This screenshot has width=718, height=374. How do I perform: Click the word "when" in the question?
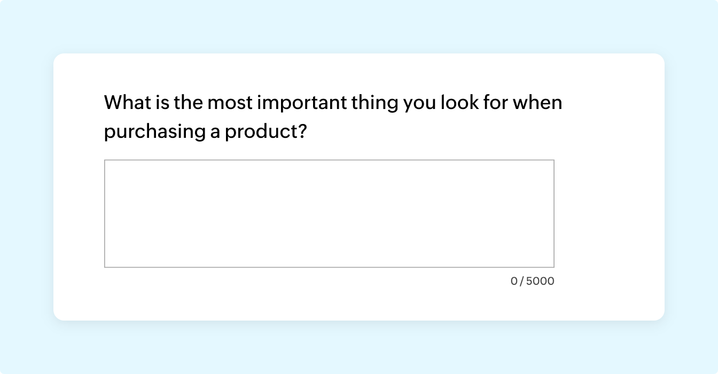point(537,102)
